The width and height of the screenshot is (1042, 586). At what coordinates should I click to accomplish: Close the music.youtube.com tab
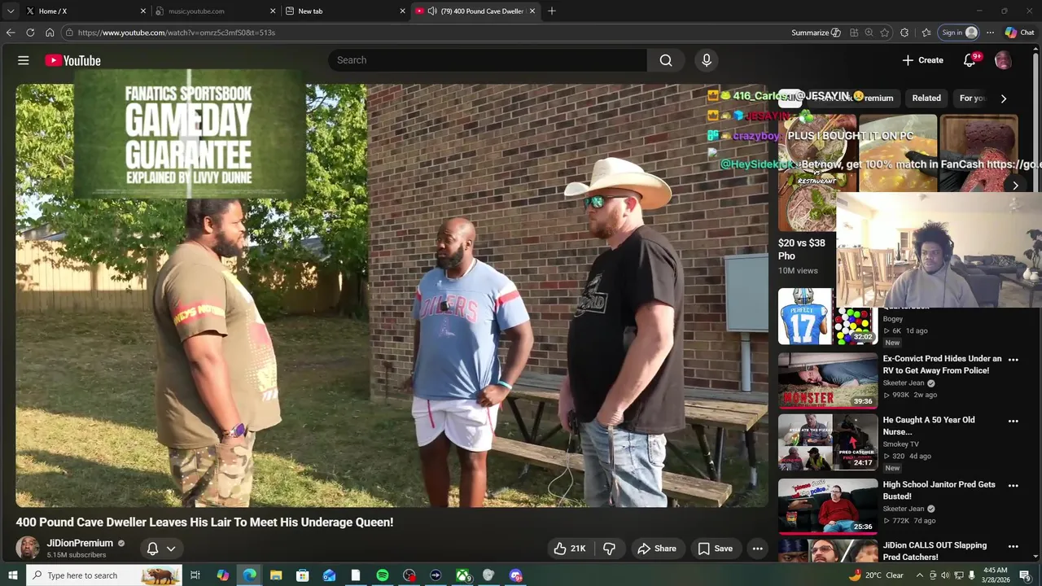272,11
